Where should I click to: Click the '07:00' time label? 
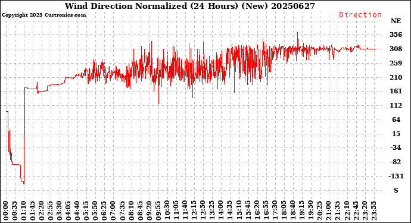[113, 211]
